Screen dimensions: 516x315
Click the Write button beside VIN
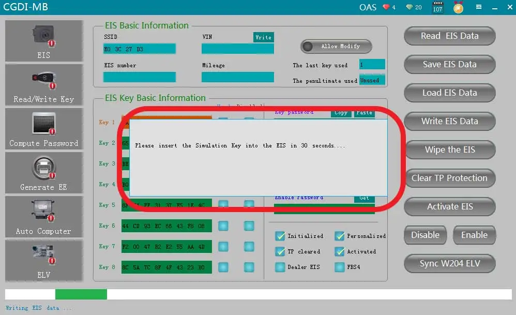pyautogui.click(x=263, y=37)
